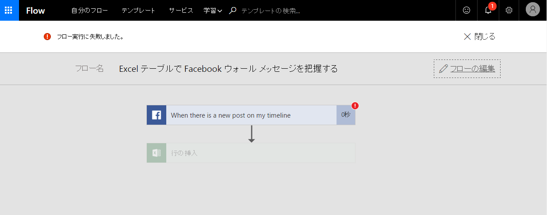Click the search magnifier icon

click(x=233, y=11)
